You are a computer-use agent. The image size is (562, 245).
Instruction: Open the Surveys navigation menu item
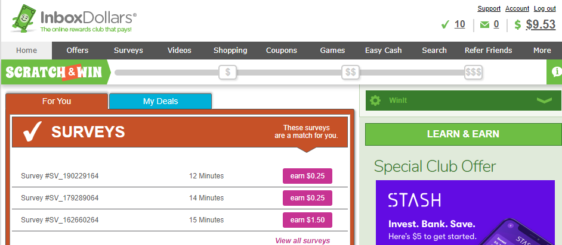coord(128,51)
